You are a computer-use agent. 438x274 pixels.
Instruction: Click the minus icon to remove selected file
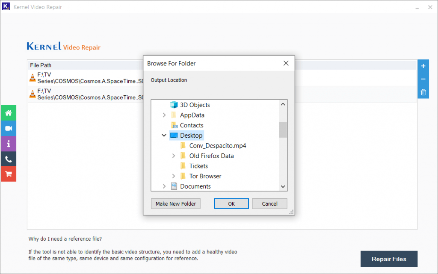pos(423,79)
